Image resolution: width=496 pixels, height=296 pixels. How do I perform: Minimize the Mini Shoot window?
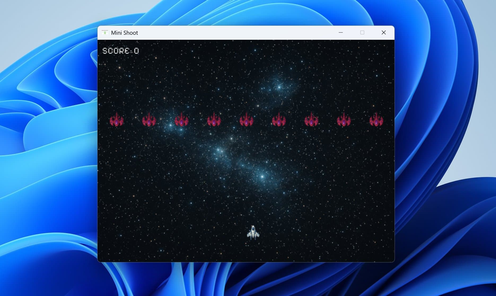tap(340, 32)
